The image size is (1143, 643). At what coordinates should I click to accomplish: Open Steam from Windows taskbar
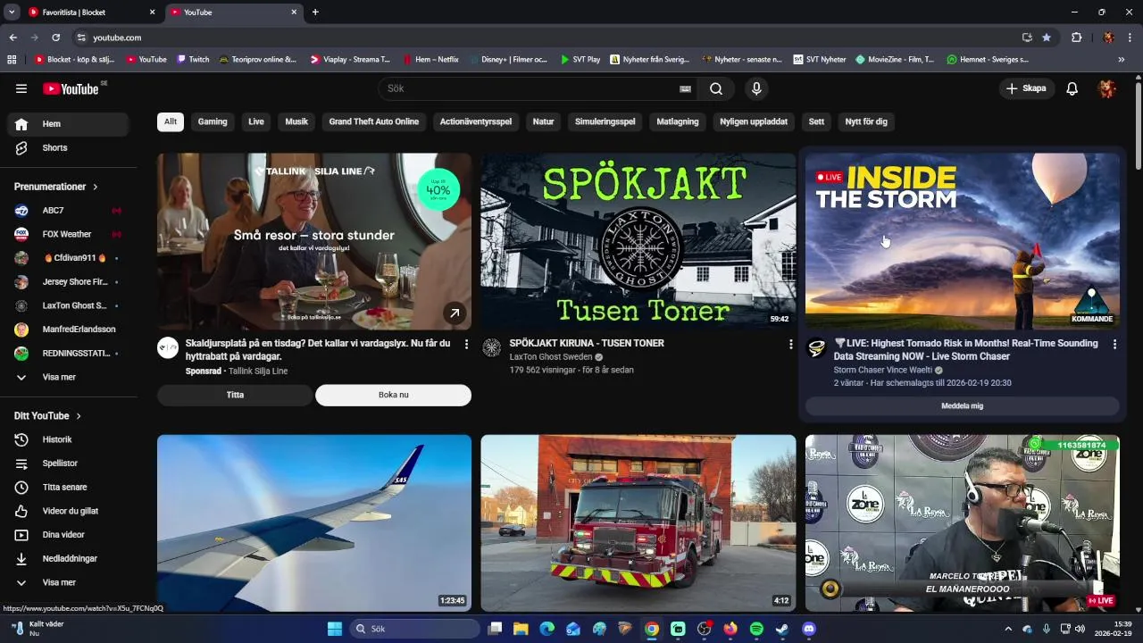tap(782, 629)
